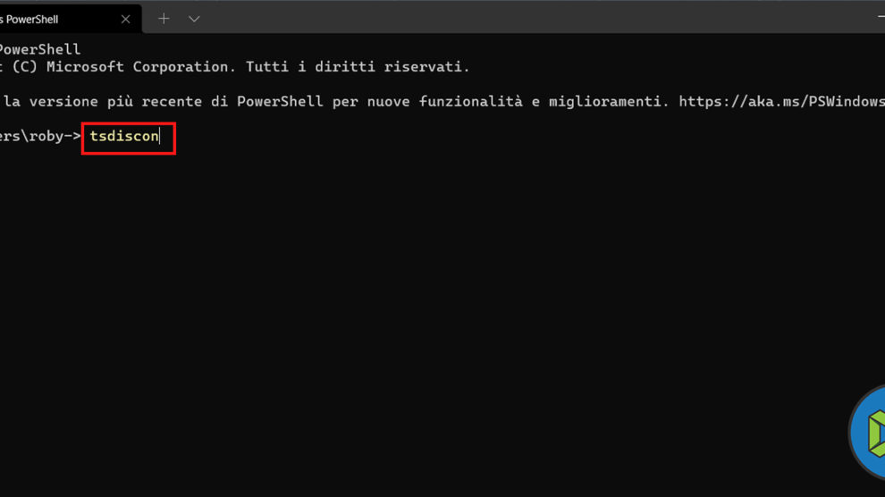This screenshot has height=497, width=885.
Task: Expand the new tab profile dropdown chevron
Action: 194,18
